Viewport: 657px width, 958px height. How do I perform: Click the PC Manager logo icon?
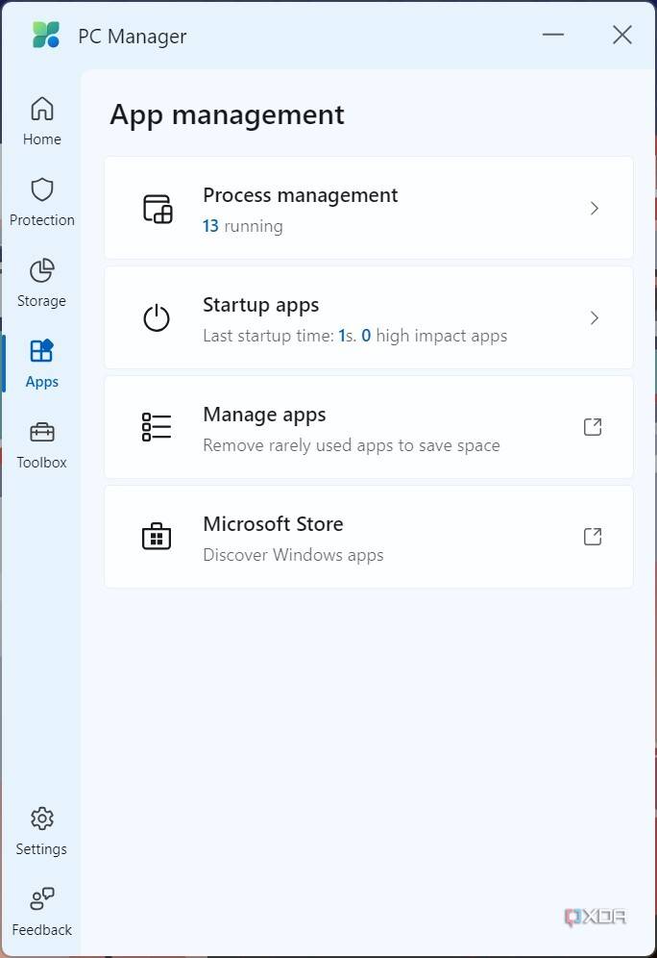[x=46, y=35]
